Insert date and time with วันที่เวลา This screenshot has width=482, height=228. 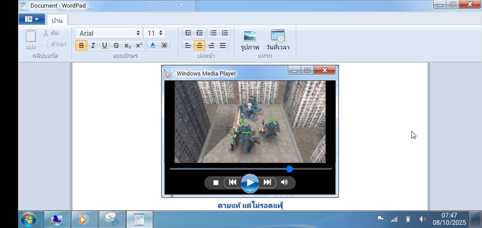point(278,40)
